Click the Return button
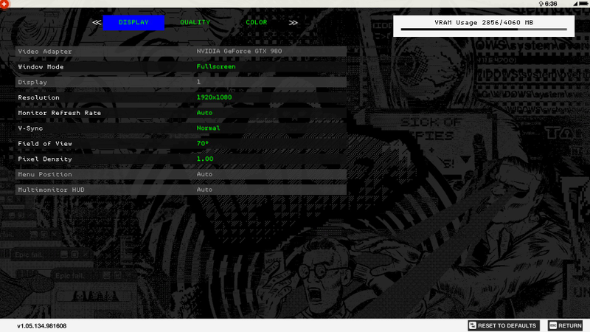This screenshot has width=590, height=332. pos(566,325)
